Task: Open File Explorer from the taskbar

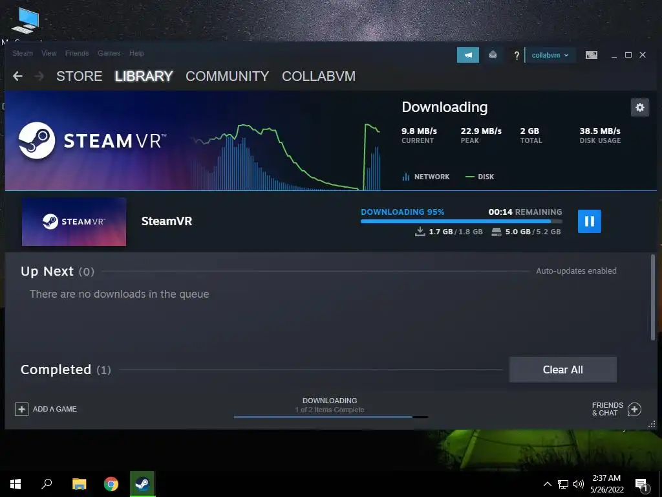Action: click(79, 484)
